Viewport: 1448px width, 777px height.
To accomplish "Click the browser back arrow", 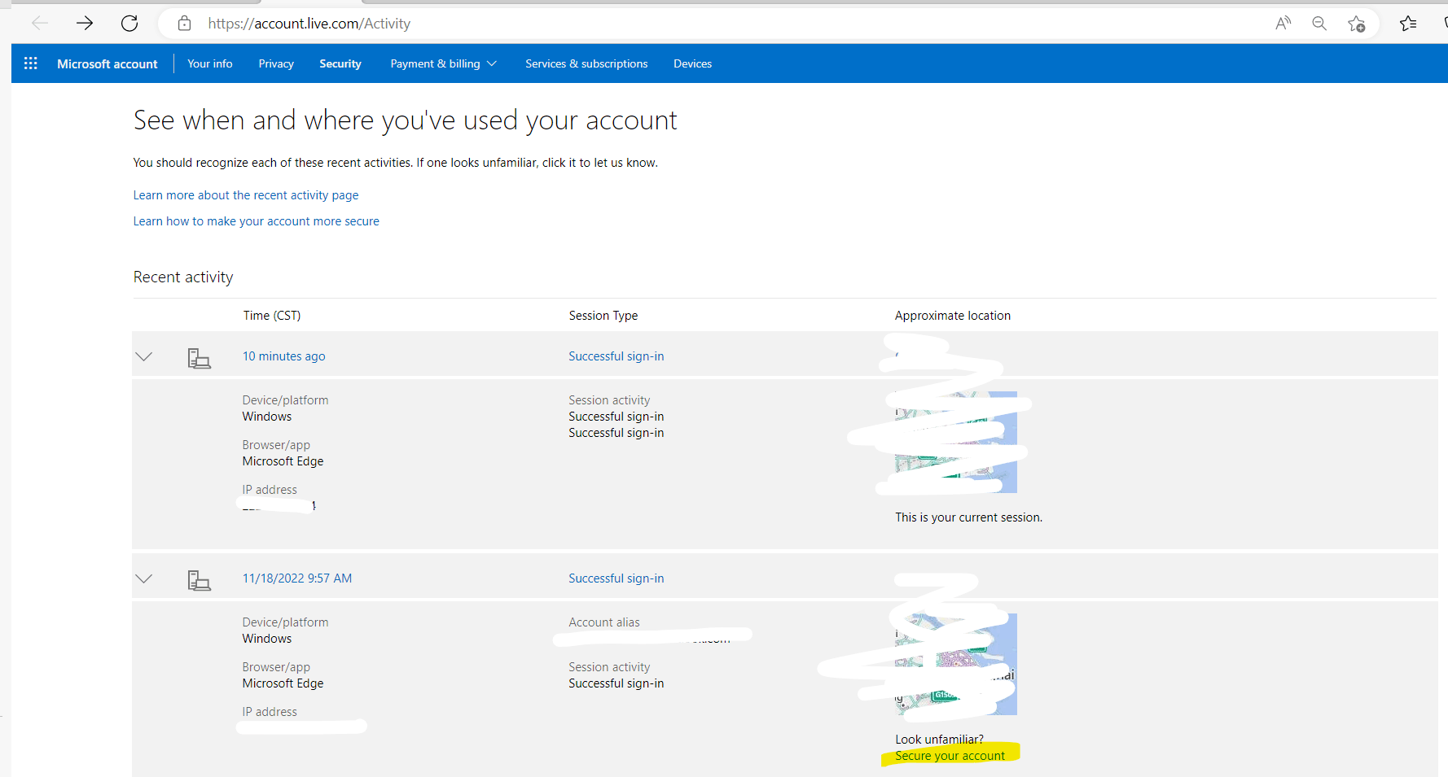I will tap(40, 24).
